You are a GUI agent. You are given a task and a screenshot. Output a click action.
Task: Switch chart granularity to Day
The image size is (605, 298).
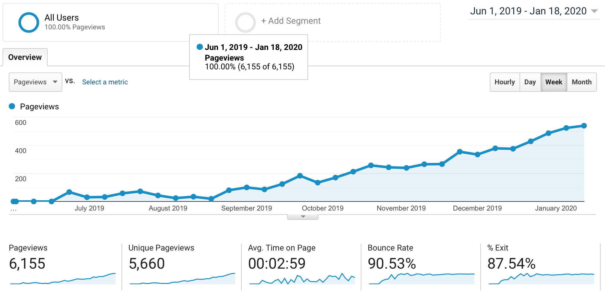click(530, 82)
